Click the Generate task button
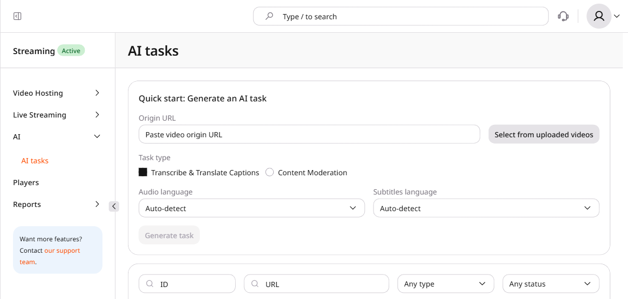 (169, 235)
